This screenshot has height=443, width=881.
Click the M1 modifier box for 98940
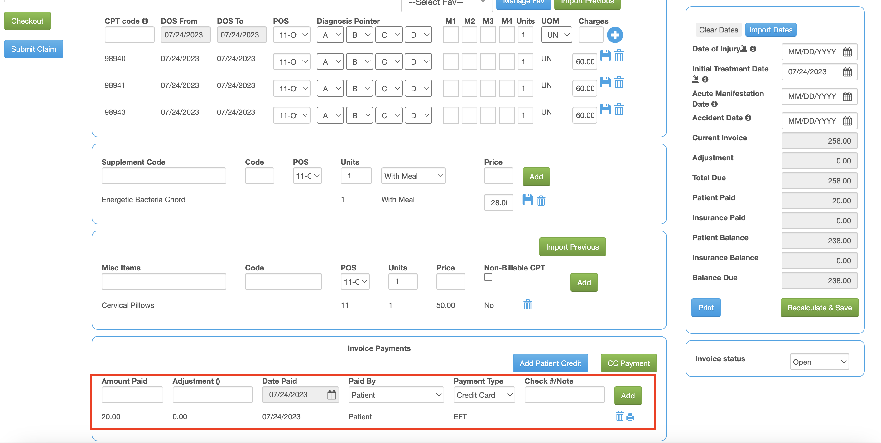[x=450, y=62]
